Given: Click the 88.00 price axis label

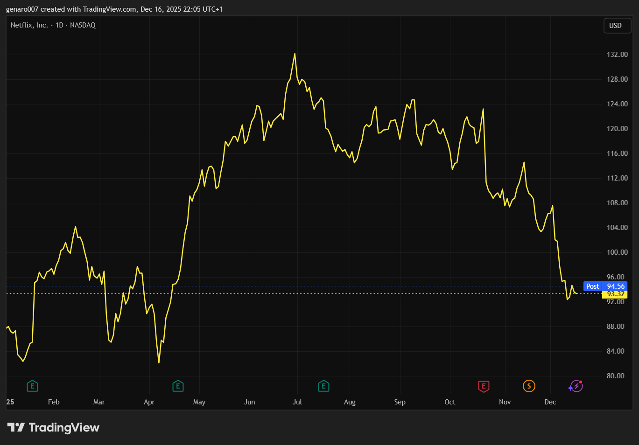Looking at the screenshot, I should pos(615,327).
